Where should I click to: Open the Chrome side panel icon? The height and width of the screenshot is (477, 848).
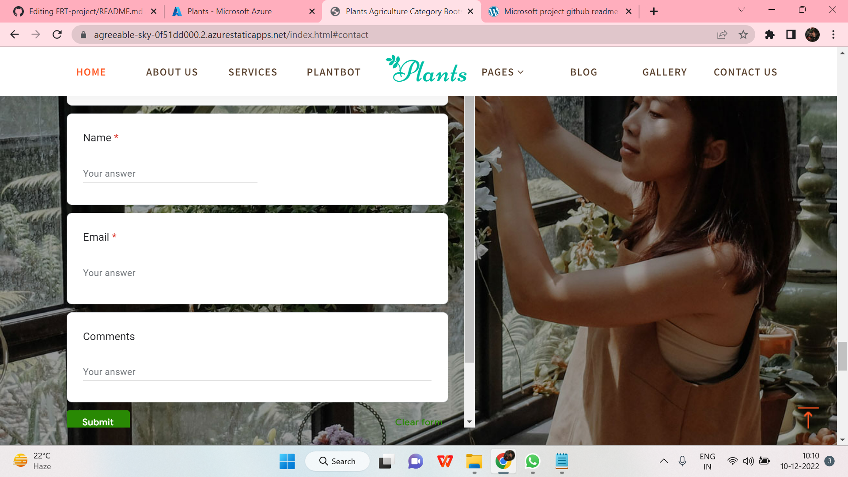(791, 34)
